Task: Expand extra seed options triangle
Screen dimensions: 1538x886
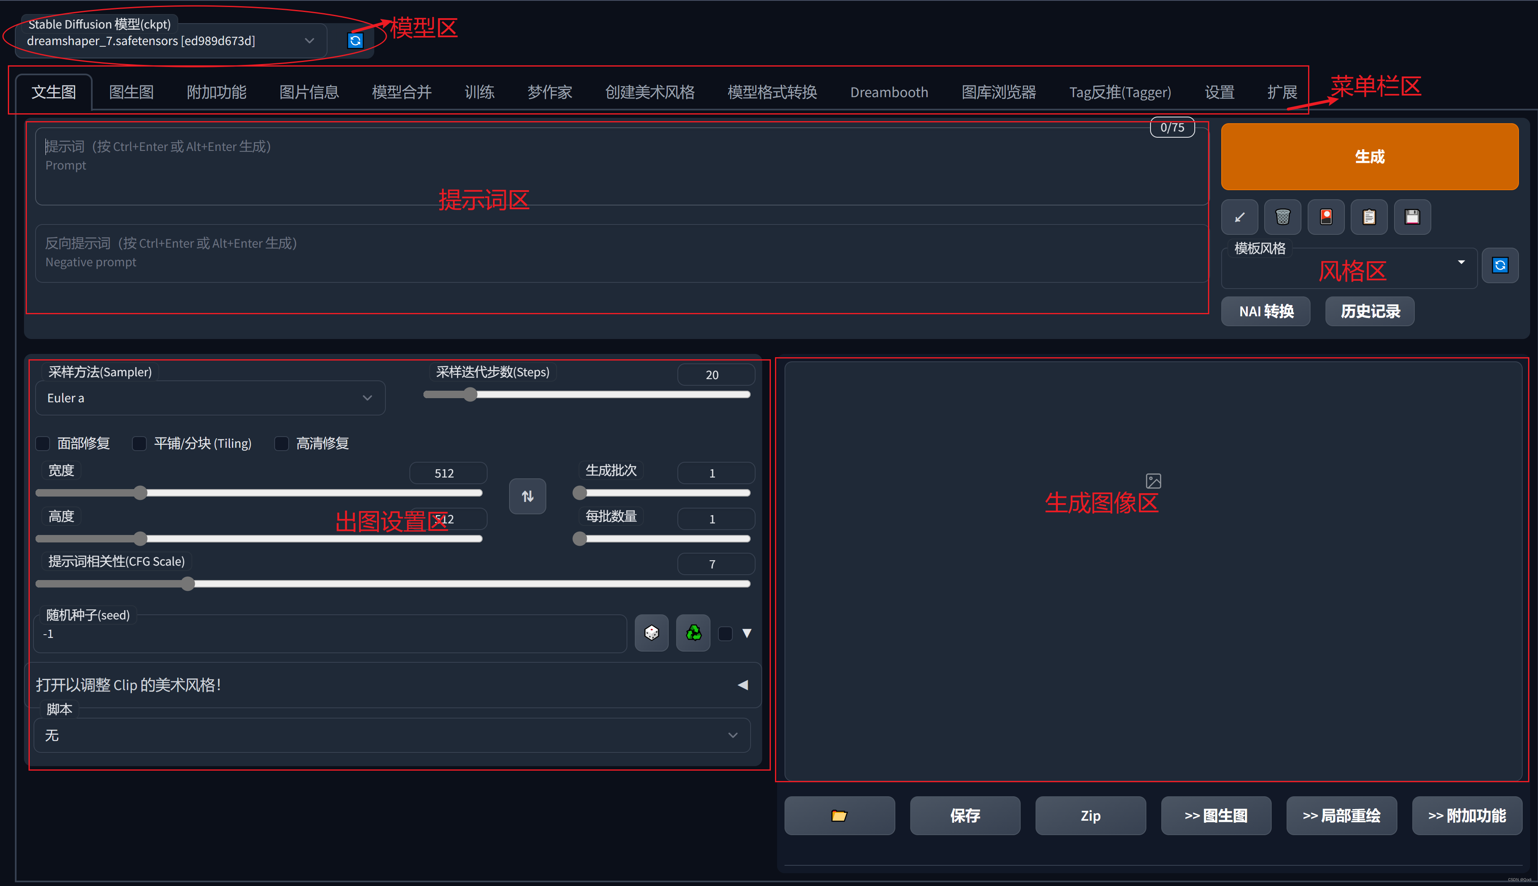Action: [747, 633]
